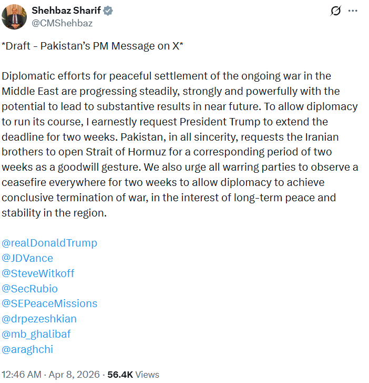Click the 12:46 AM post timestamp
Image resolution: width=369 pixels, height=383 pixels.
pyautogui.click(x=21, y=375)
